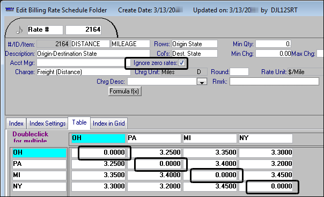324x197 pixels.
Task: Open the Index in Grid tab
Action: [x=109, y=123]
